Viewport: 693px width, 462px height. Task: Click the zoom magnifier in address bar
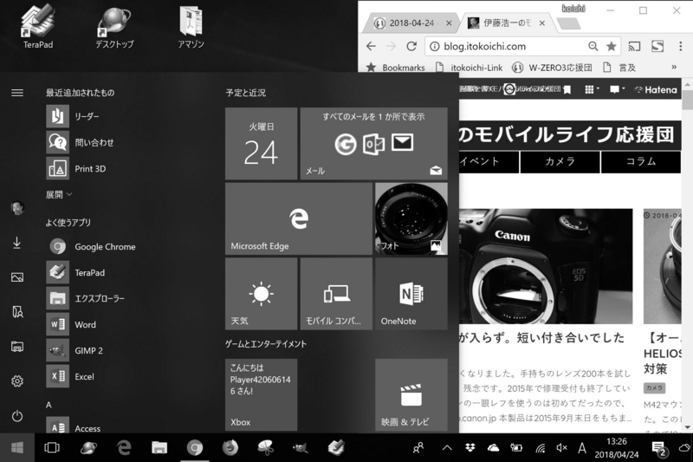tap(593, 46)
